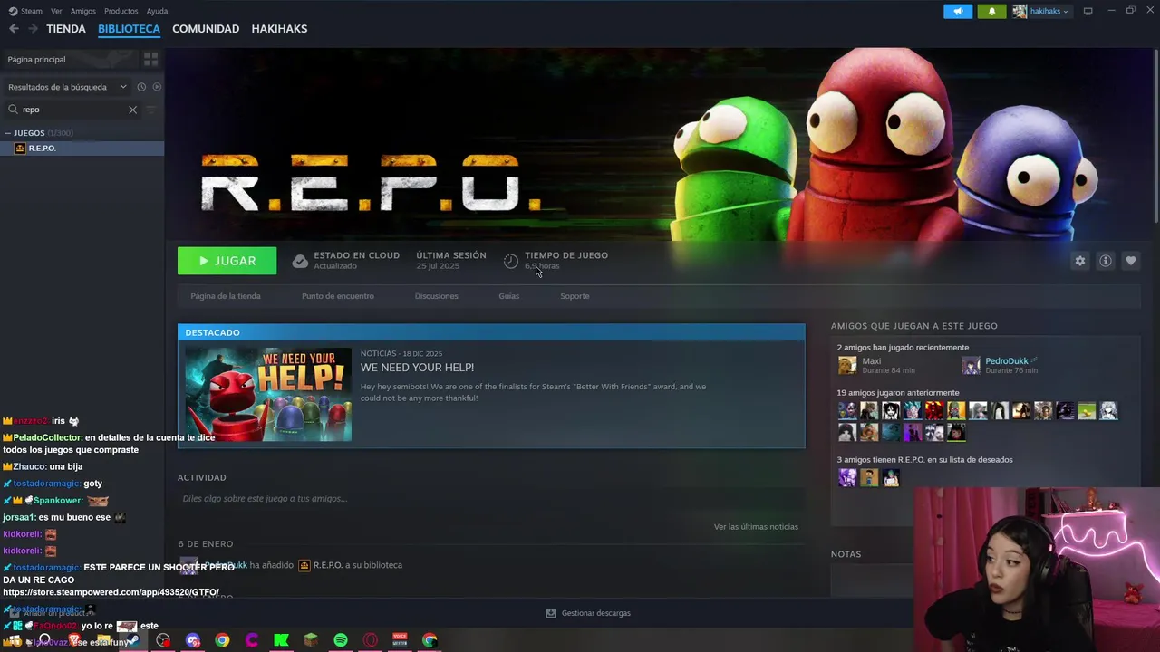Image resolution: width=1160 pixels, height=652 pixels.
Task: Open the 'We need your help' news thumbnail
Action: click(268, 395)
